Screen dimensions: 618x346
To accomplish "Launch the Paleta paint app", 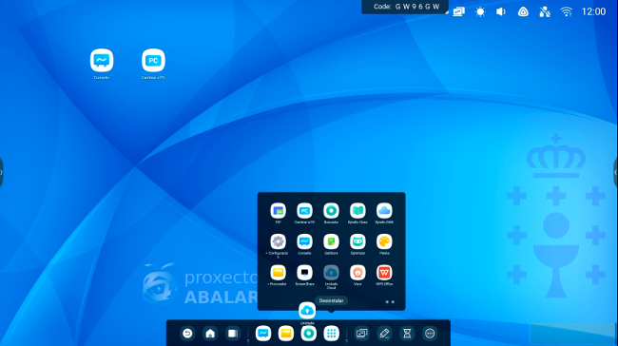I will 384,241.
